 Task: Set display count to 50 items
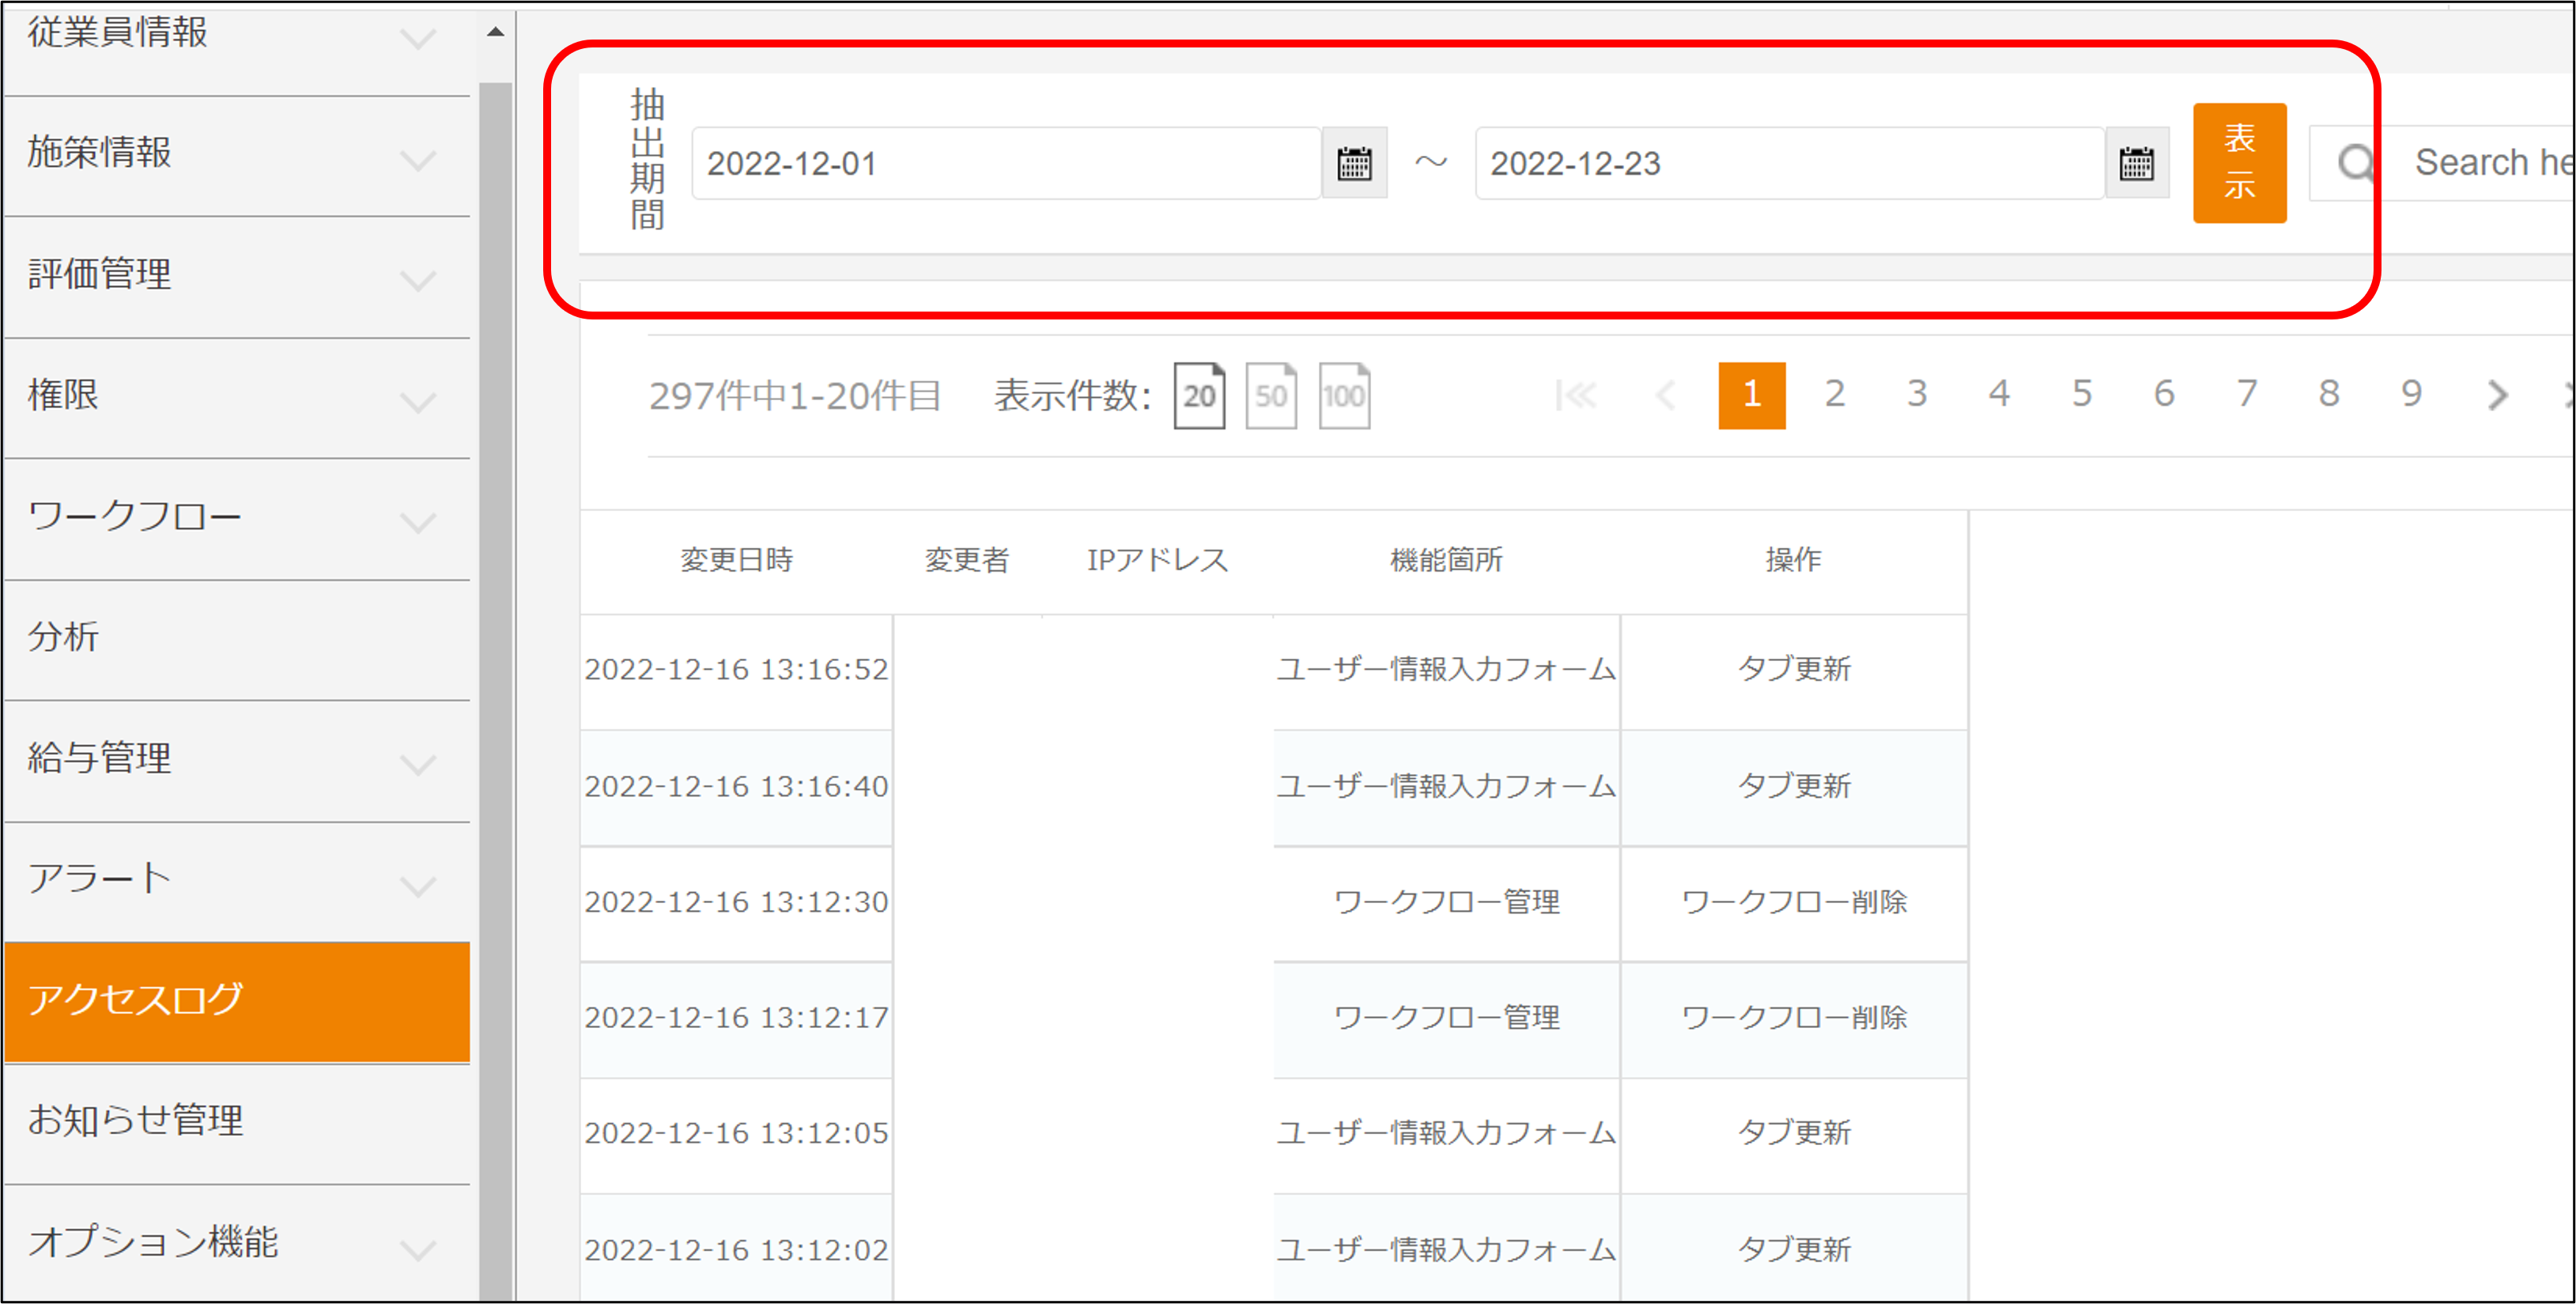[1271, 396]
